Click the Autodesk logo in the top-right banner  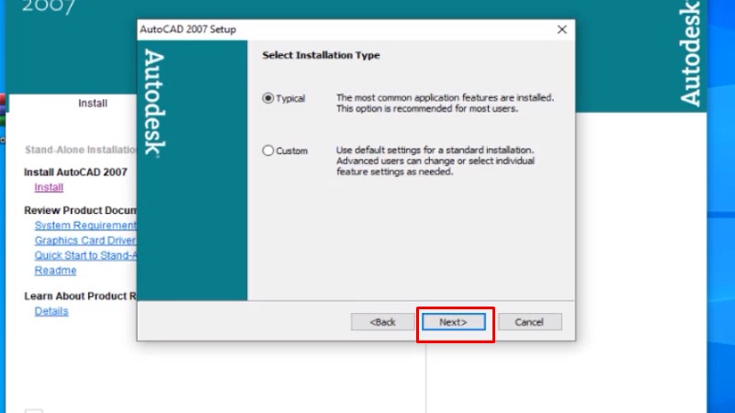[689, 53]
